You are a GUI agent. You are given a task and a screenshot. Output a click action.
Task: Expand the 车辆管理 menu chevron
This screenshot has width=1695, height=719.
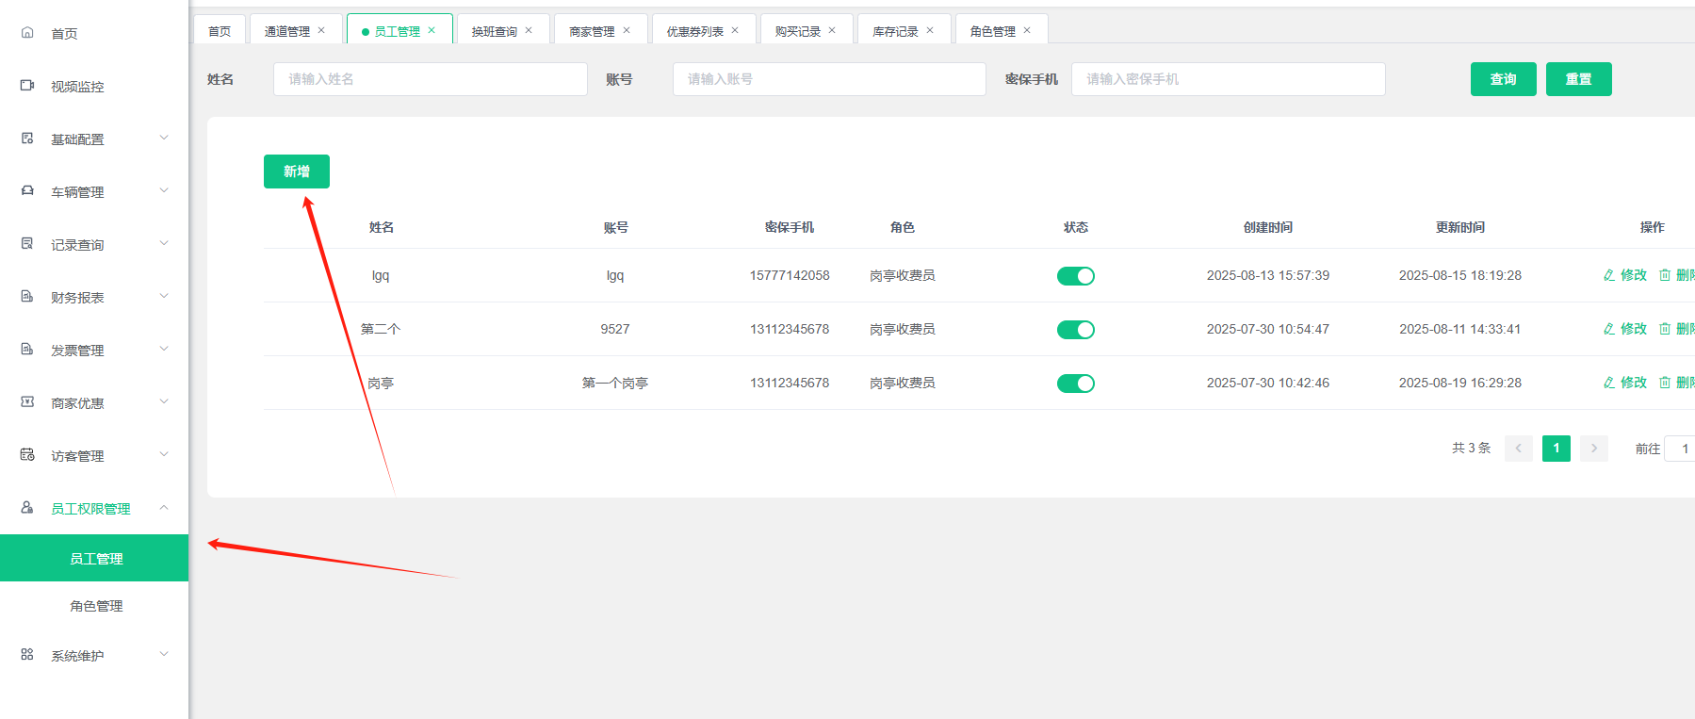(x=164, y=190)
